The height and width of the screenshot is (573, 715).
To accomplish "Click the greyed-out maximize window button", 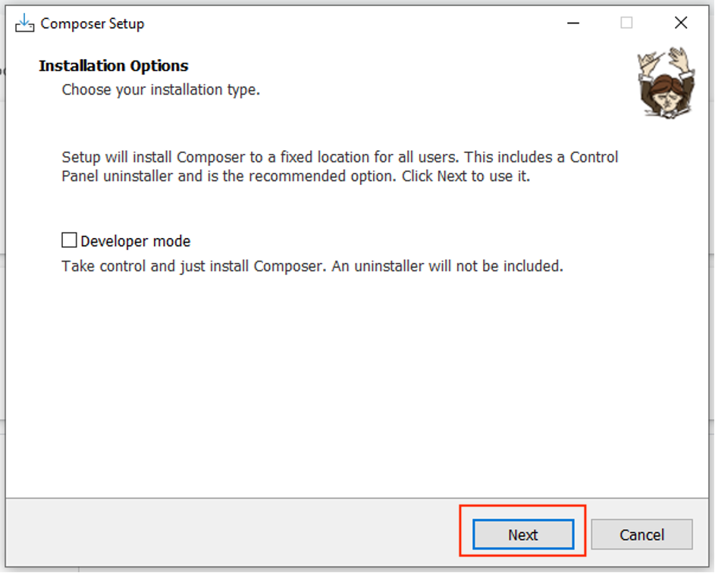I will pyautogui.click(x=626, y=23).
